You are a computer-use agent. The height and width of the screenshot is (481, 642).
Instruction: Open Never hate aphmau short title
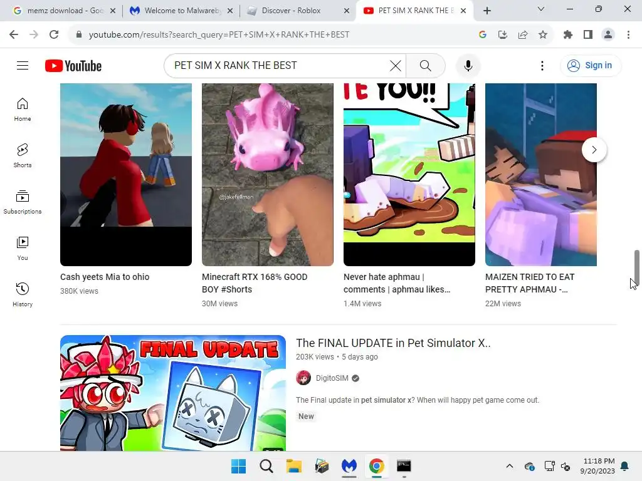click(x=397, y=283)
